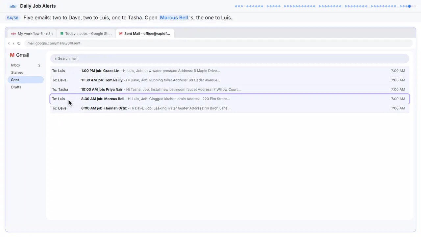Click the n8n logo beside Daily Job Alerts
The height and width of the screenshot is (237, 421).
(x=13, y=6)
